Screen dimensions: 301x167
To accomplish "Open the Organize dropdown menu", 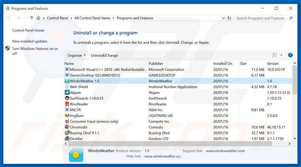I will click(x=76, y=56).
